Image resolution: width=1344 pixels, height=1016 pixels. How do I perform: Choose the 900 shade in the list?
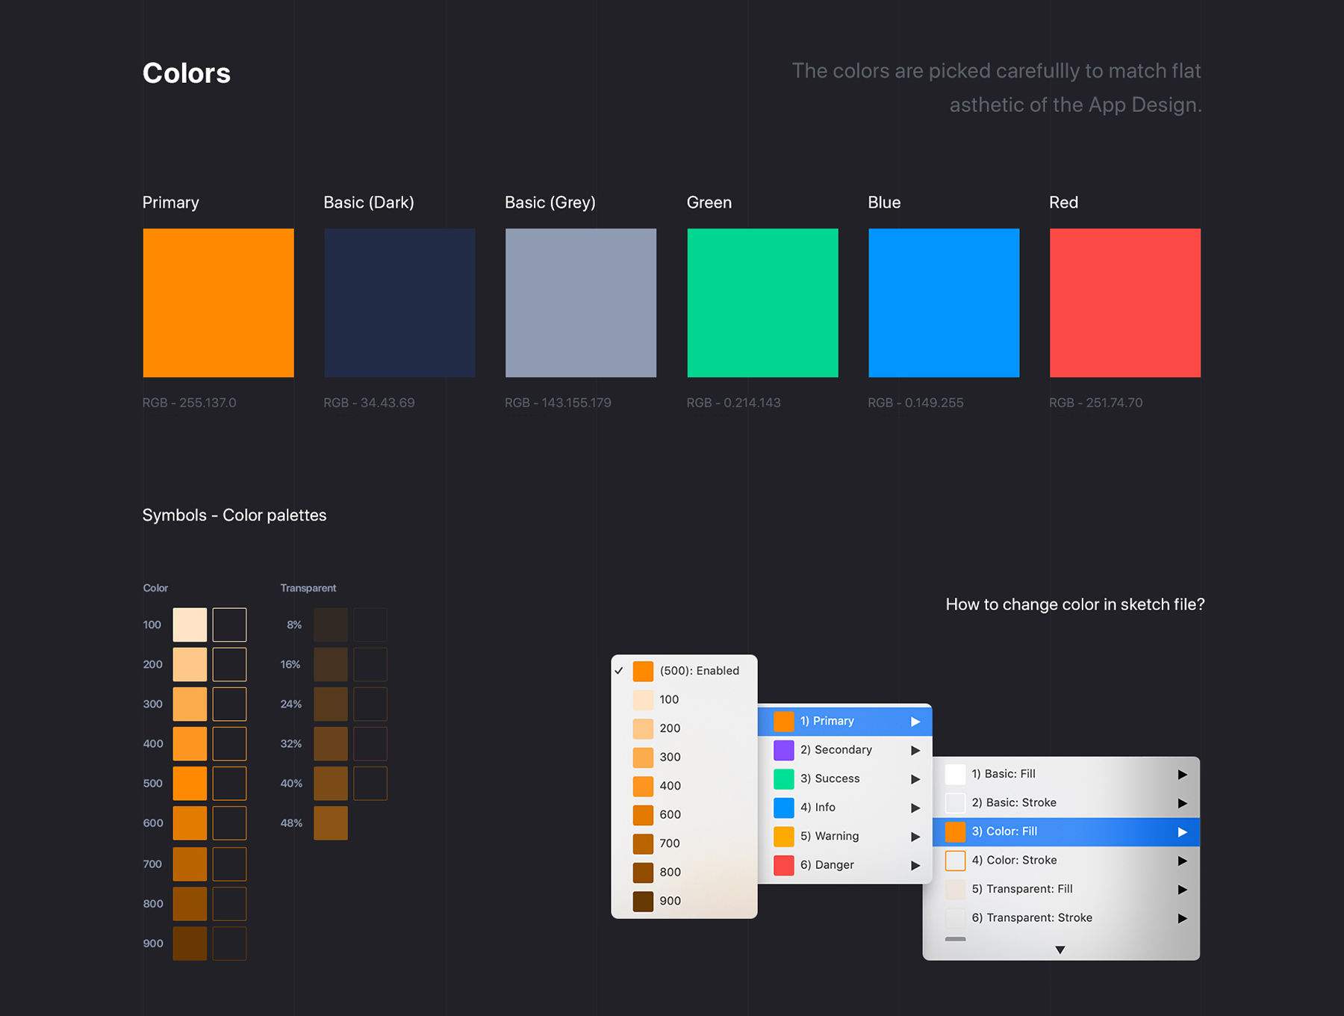coord(670,901)
